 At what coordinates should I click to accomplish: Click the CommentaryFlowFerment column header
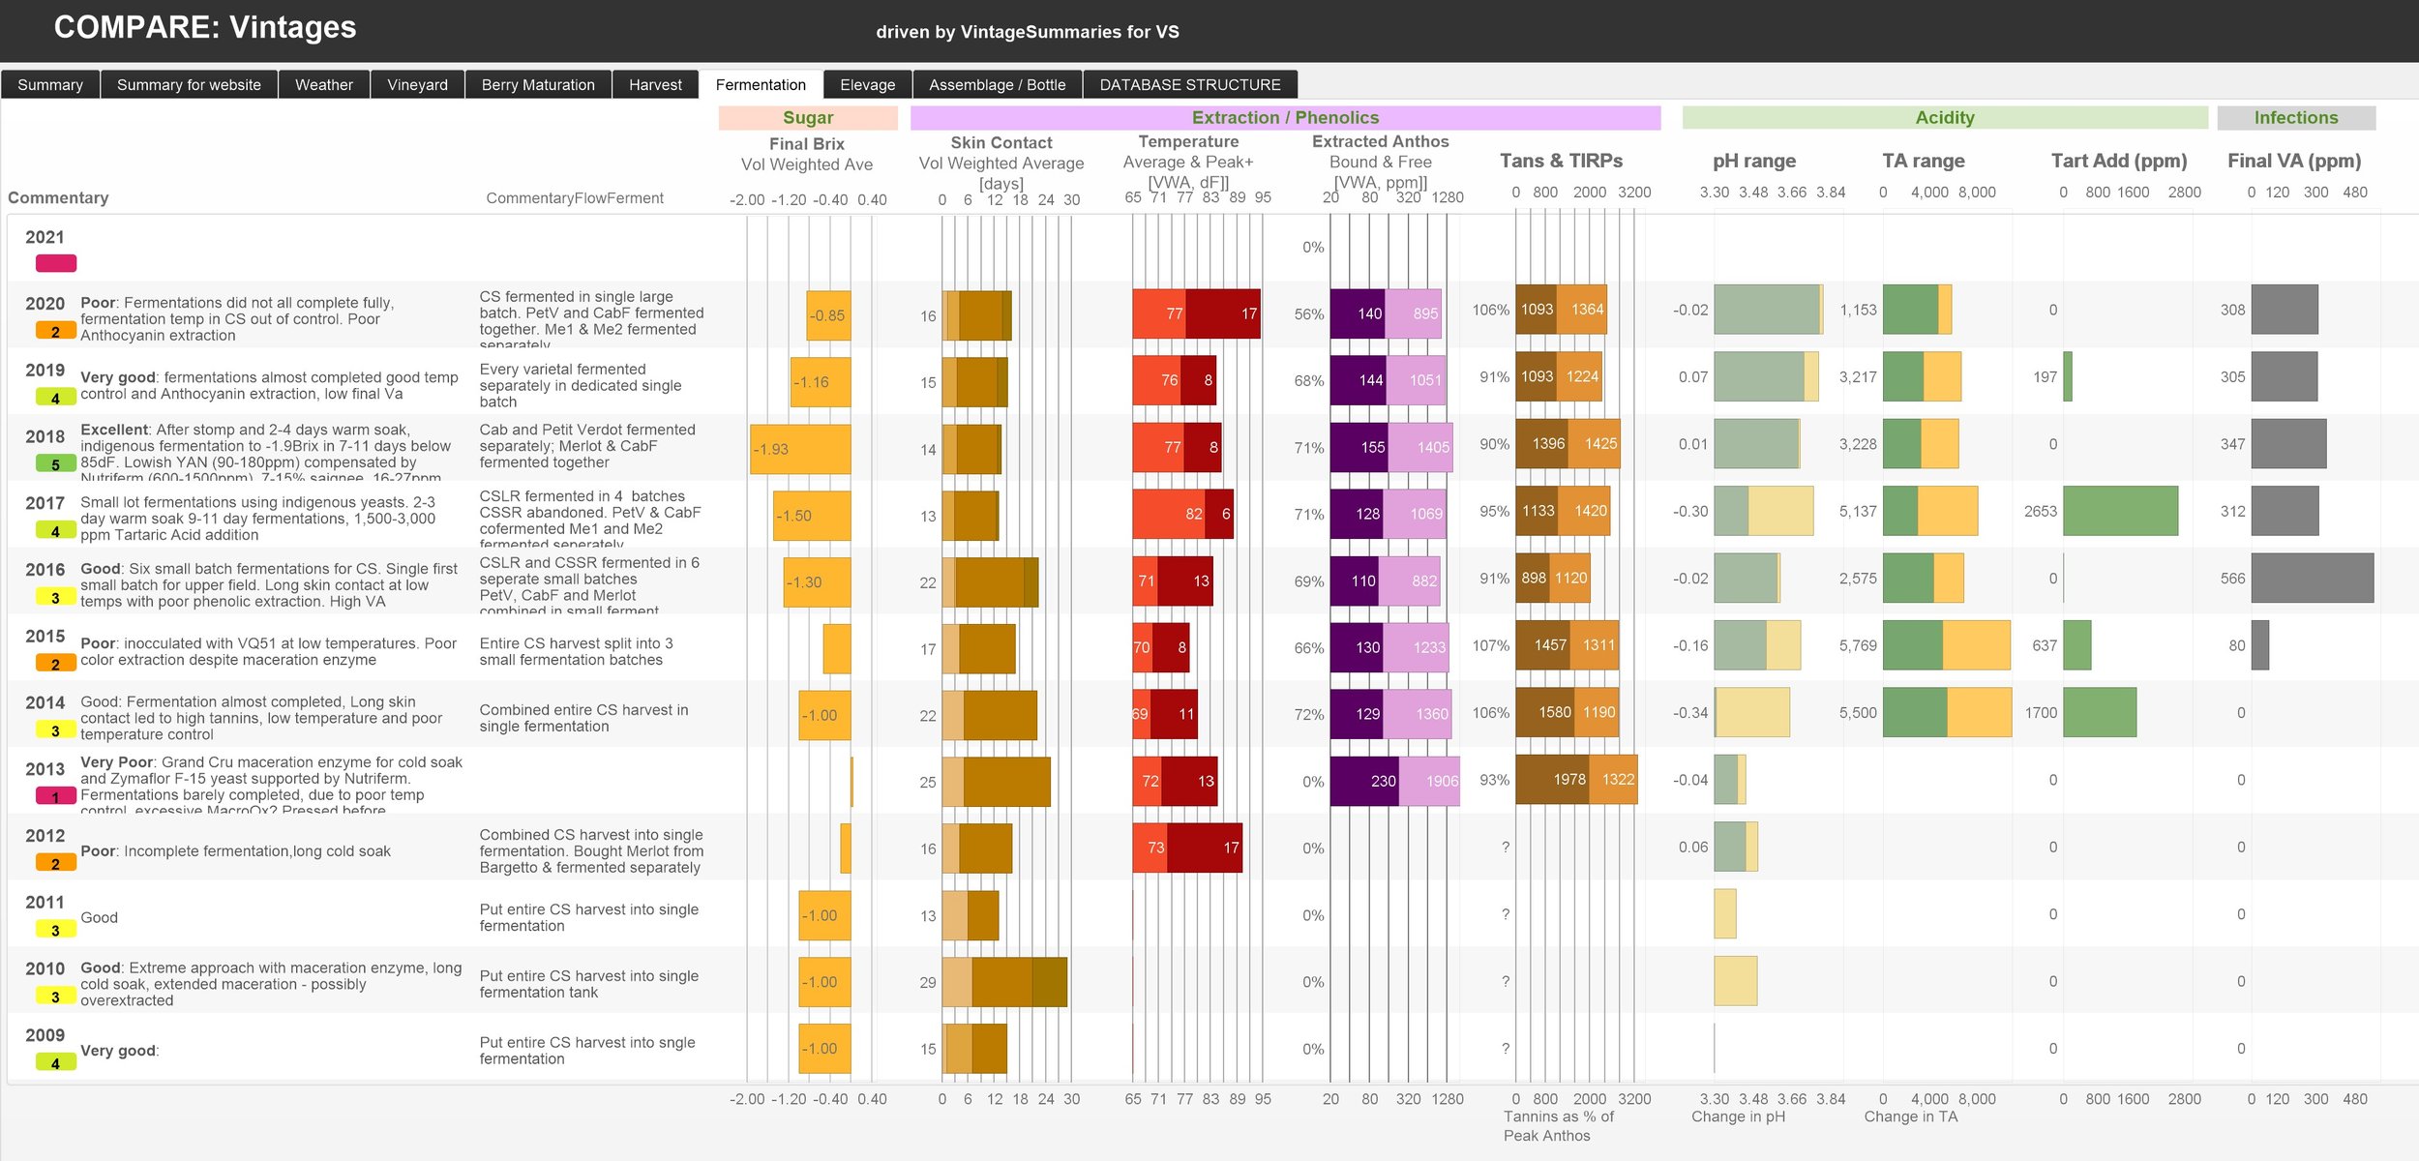pyautogui.click(x=575, y=197)
